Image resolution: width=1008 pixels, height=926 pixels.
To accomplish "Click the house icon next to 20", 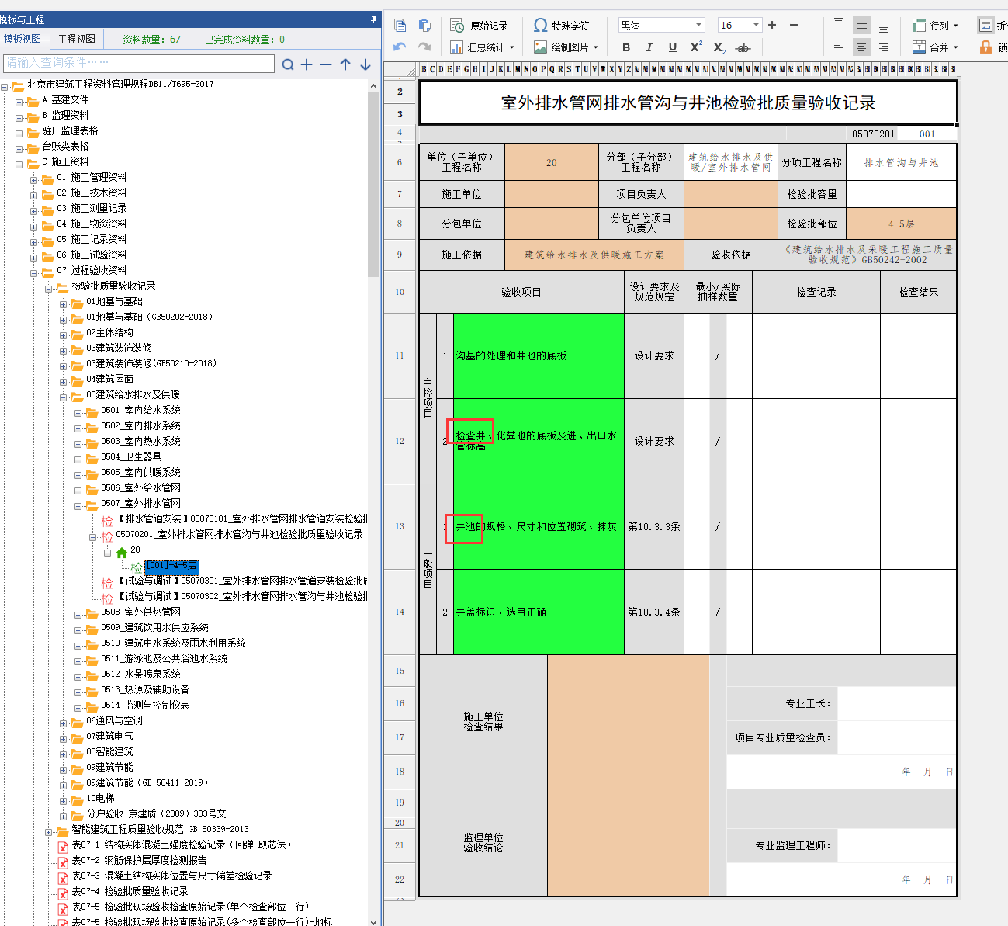I will tap(122, 553).
